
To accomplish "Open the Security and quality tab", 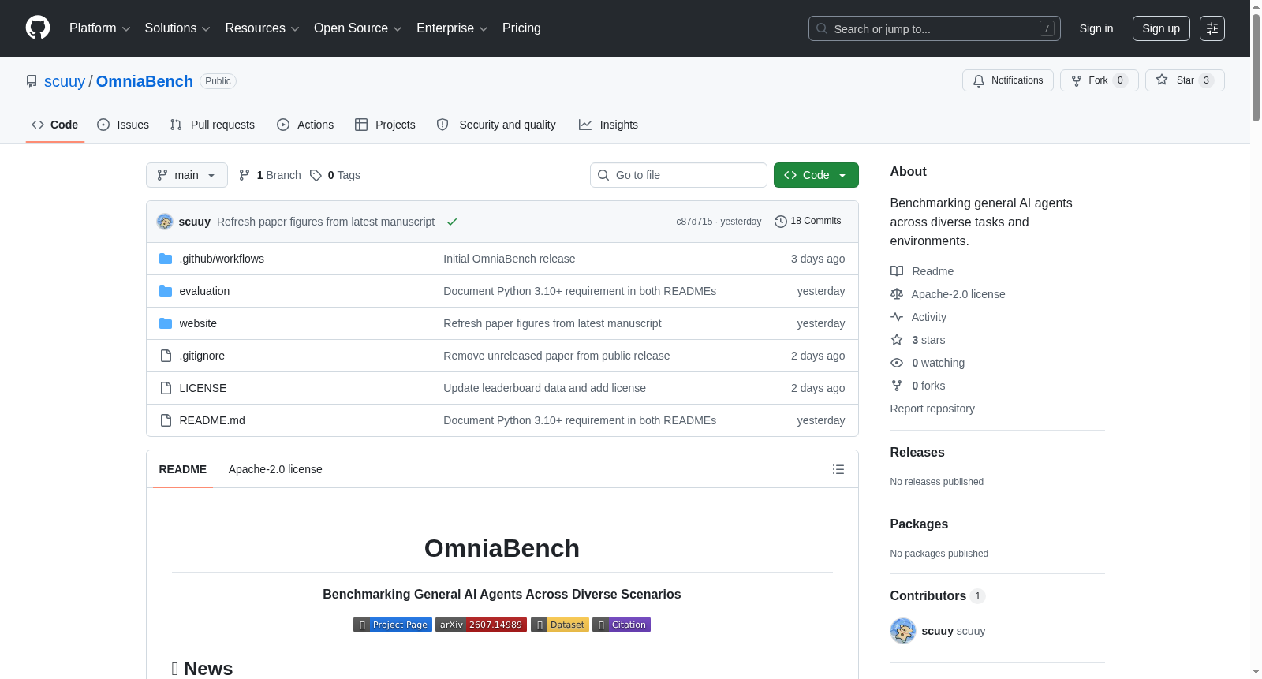I will pos(496,125).
